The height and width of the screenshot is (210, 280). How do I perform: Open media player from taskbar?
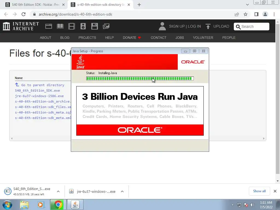click(x=41, y=205)
